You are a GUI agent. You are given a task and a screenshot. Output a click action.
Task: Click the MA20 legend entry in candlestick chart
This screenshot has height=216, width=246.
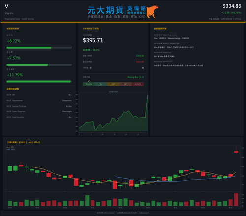click(11, 149)
